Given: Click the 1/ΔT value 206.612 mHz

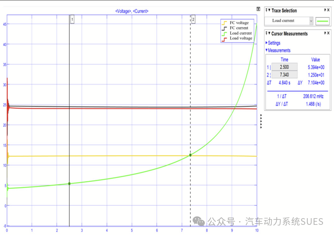Looking at the screenshot, I should 313,96.
